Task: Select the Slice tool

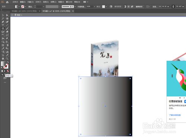Action: [x=7, y=55]
